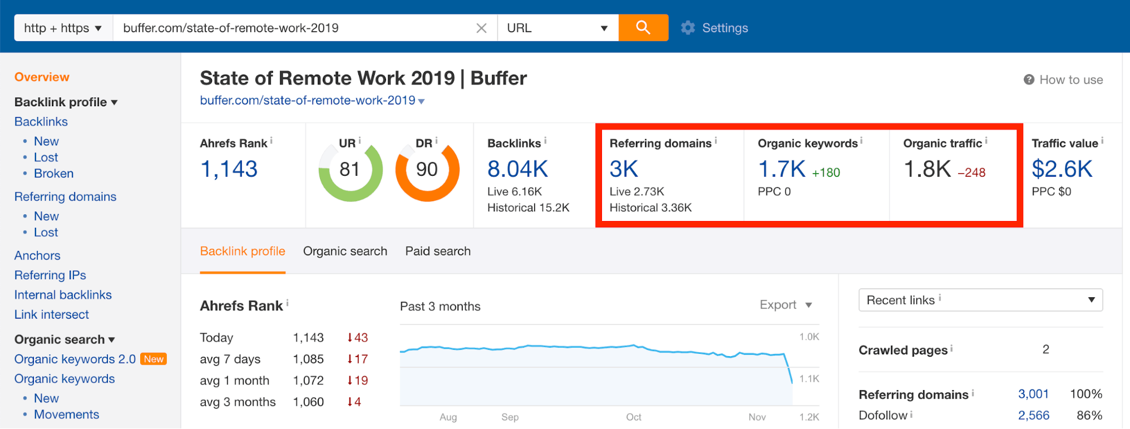Switch to the Paid search tab
This screenshot has width=1130, height=429.
click(438, 251)
